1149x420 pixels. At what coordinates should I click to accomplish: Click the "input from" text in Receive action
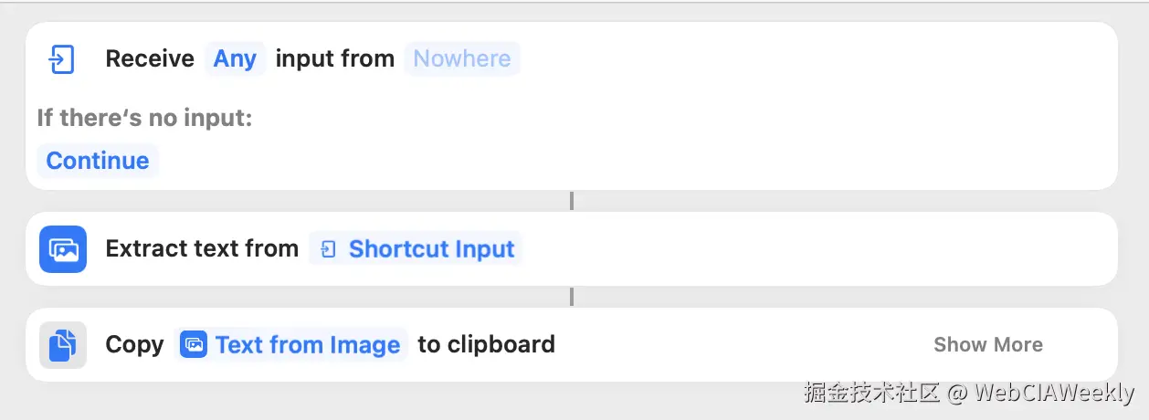(335, 59)
